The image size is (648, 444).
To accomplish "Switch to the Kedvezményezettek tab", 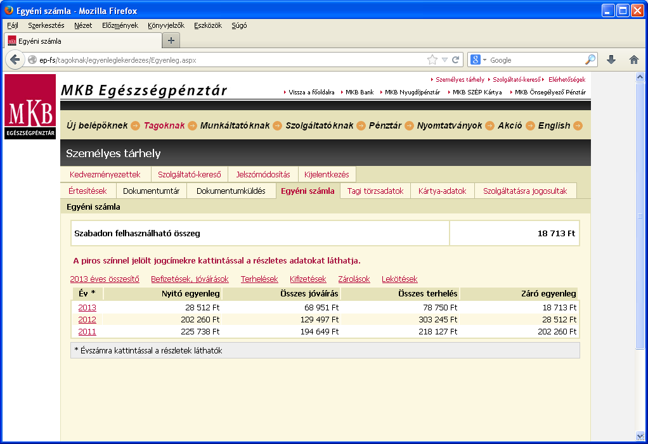I will click(x=105, y=175).
